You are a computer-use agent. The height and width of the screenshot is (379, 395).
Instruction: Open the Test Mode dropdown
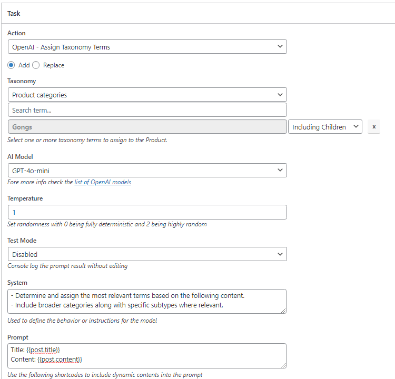tap(147, 254)
